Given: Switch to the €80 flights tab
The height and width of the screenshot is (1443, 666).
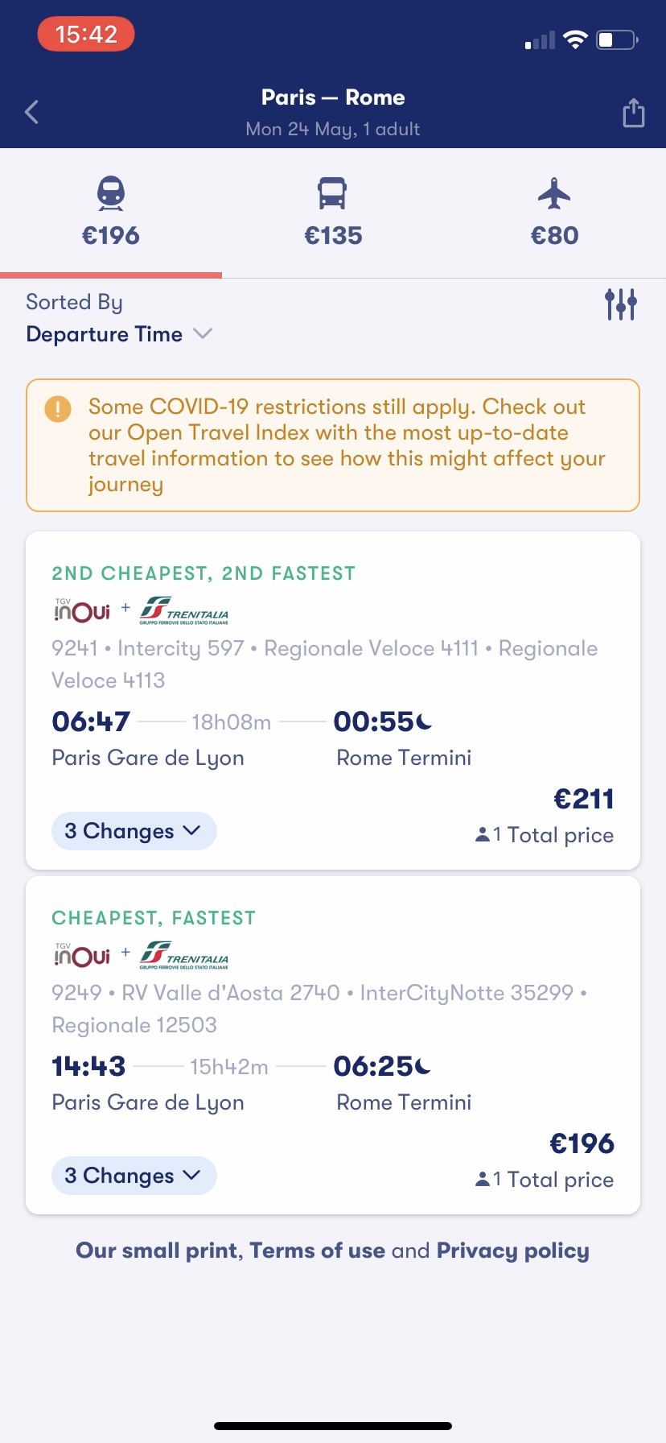Looking at the screenshot, I should click(x=554, y=235).
